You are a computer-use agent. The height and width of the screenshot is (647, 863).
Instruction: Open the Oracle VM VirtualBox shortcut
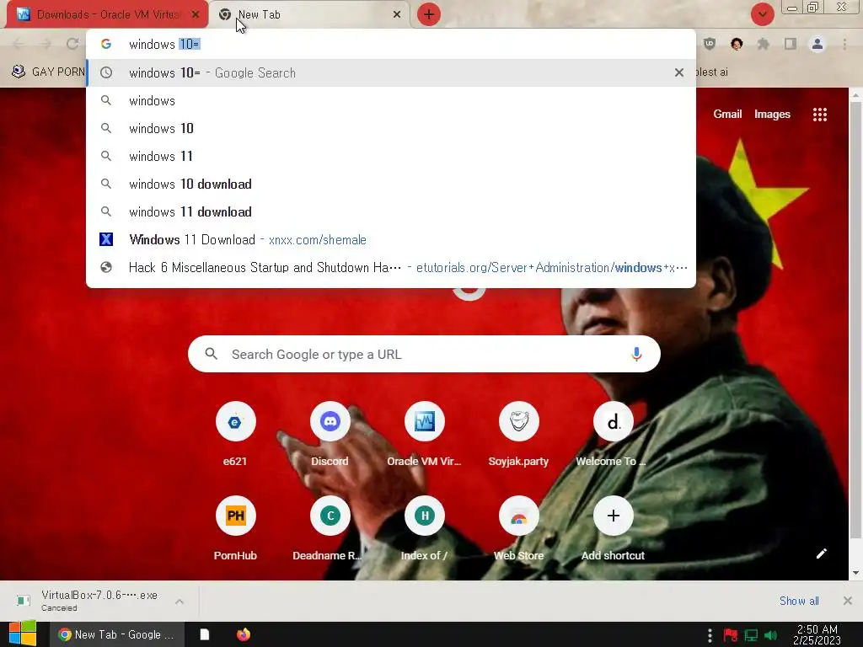(425, 435)
